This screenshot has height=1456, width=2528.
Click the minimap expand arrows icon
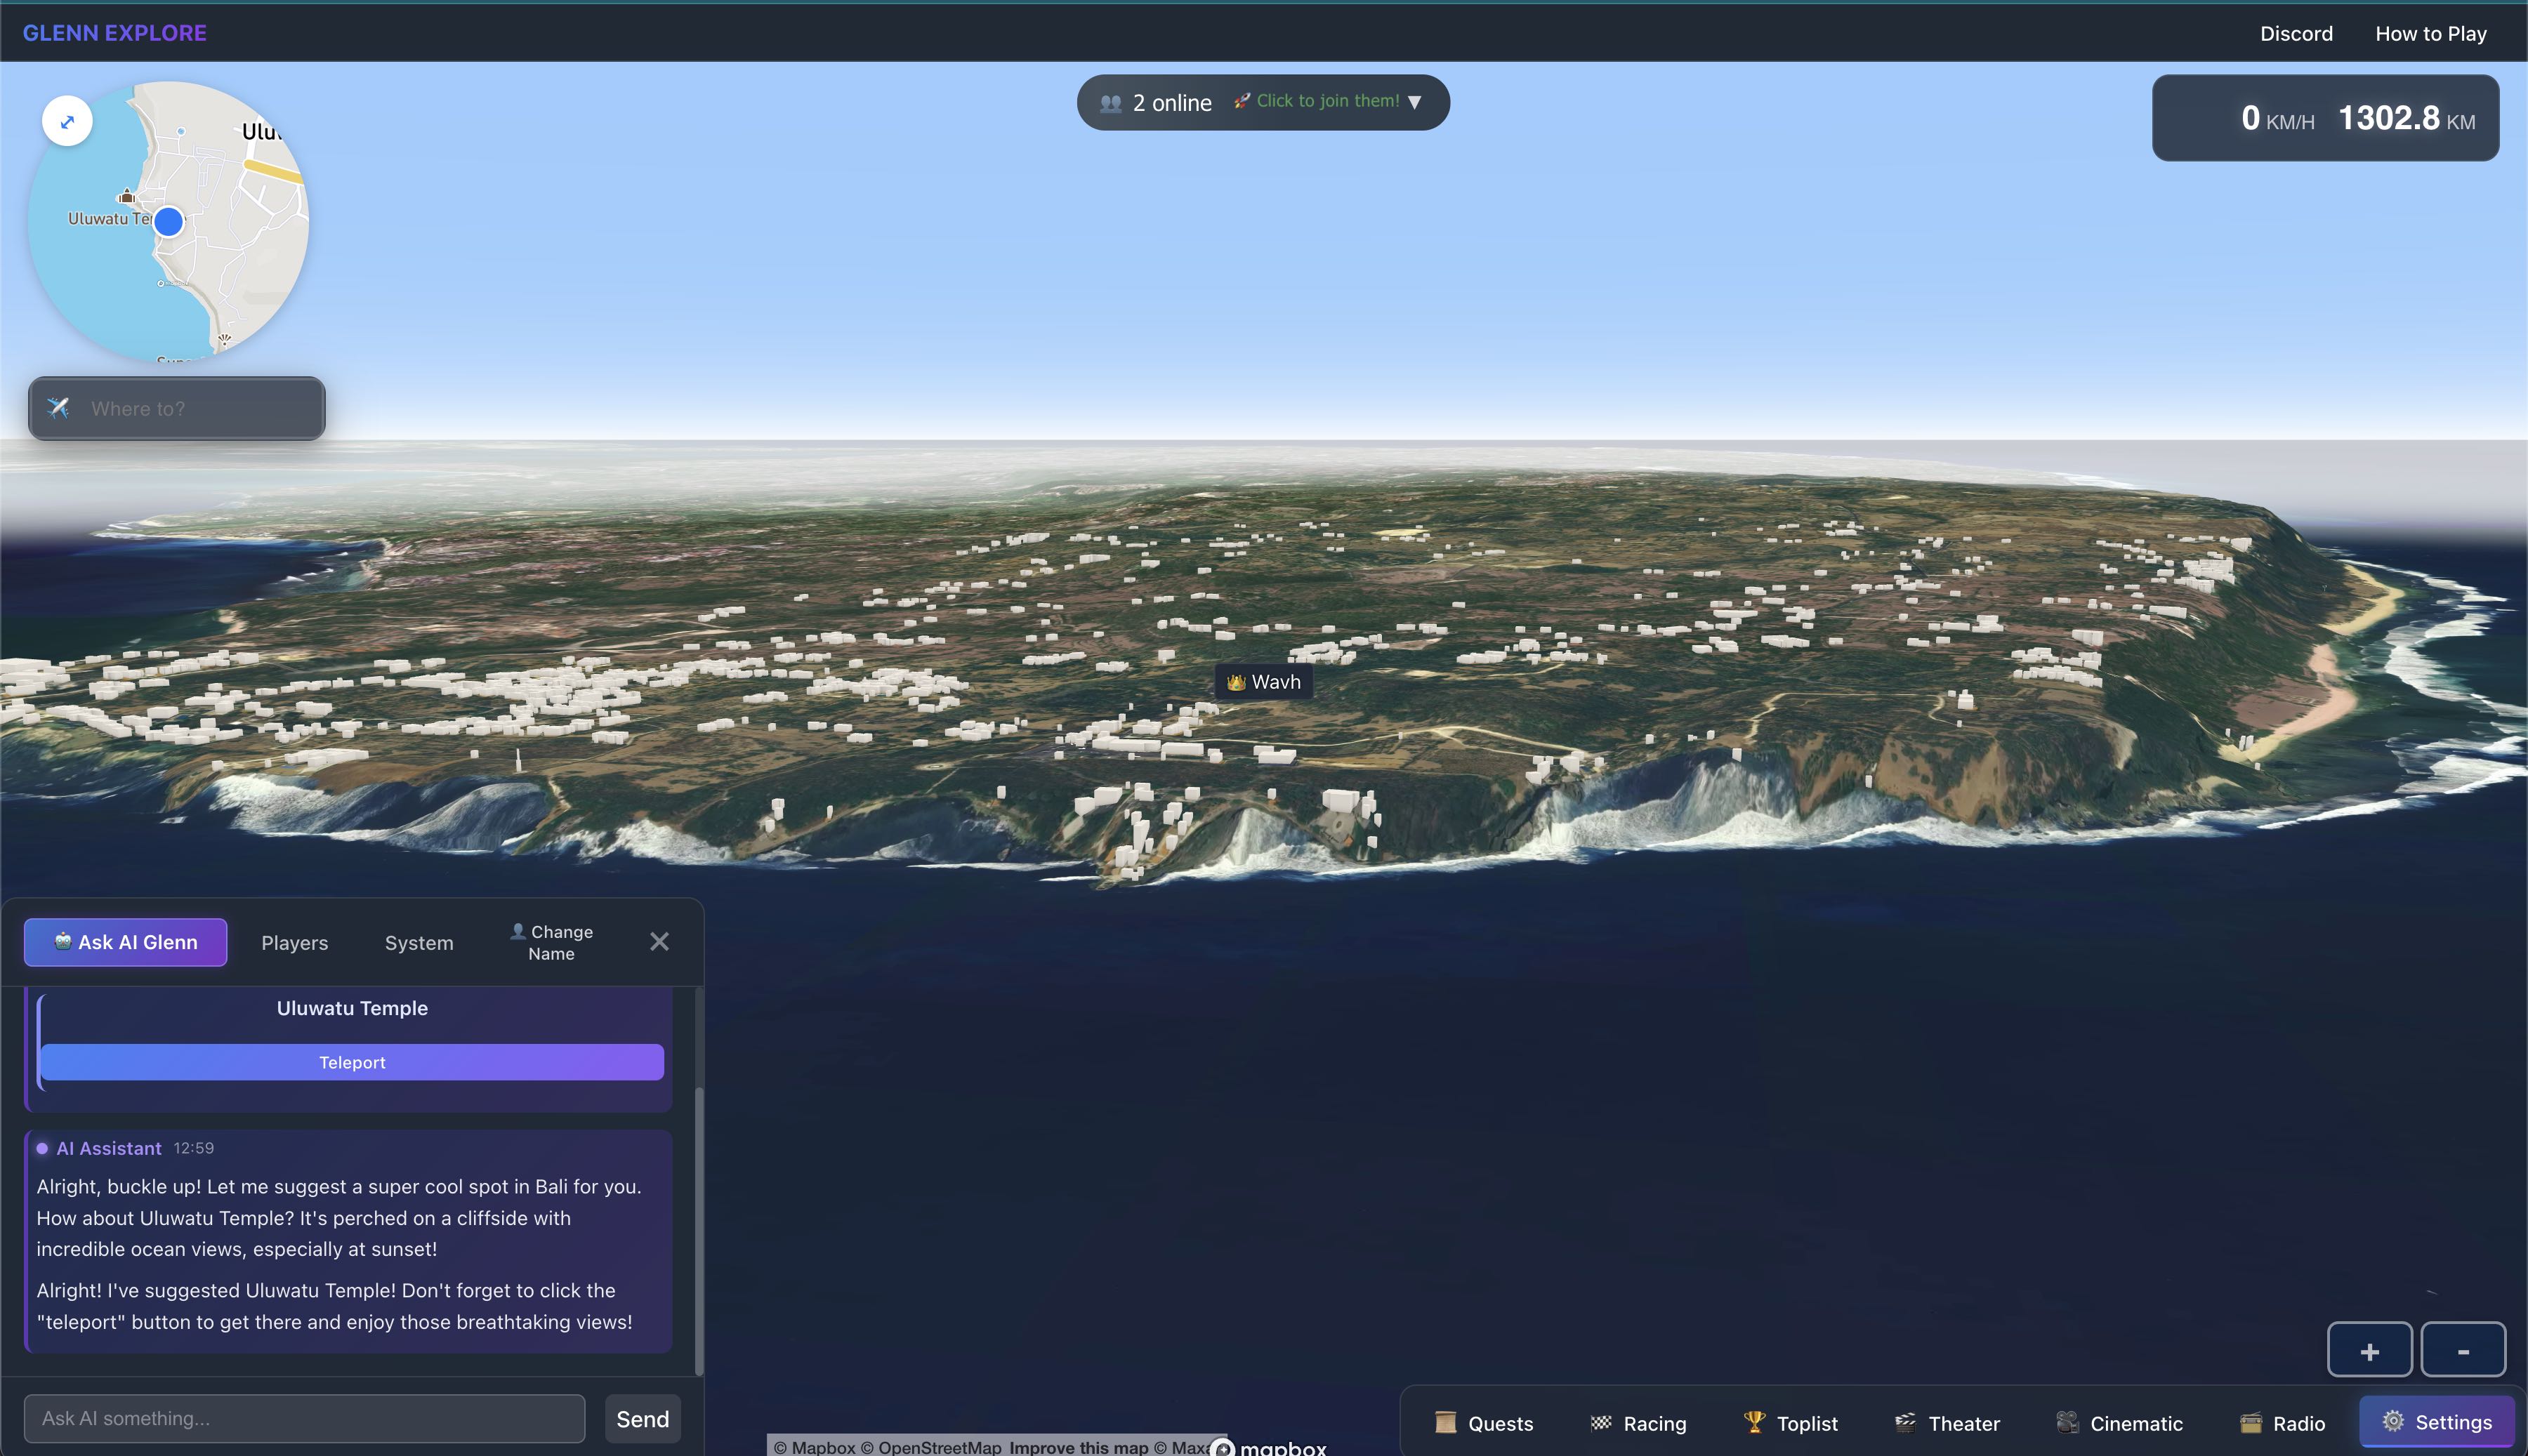pyautogui.click(x=67, y=121)
